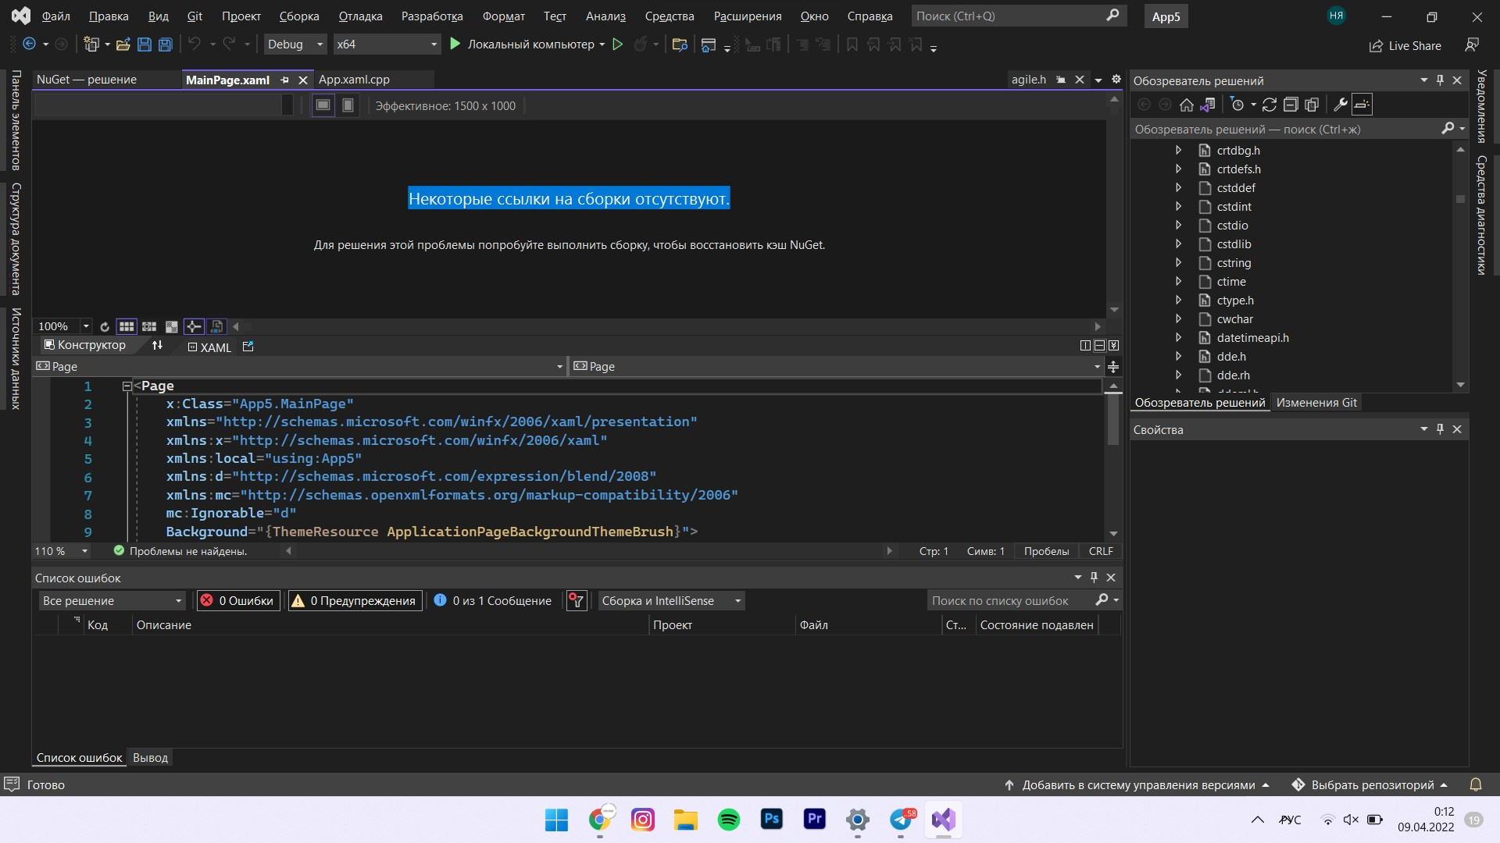Switch to the Вывод tab

(150, 758)
